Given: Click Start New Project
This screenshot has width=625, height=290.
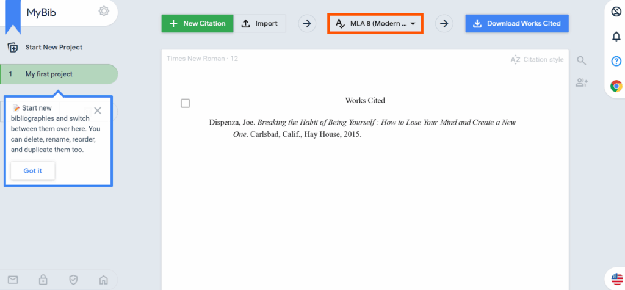Looking at the screenshot, I should 54,47.
